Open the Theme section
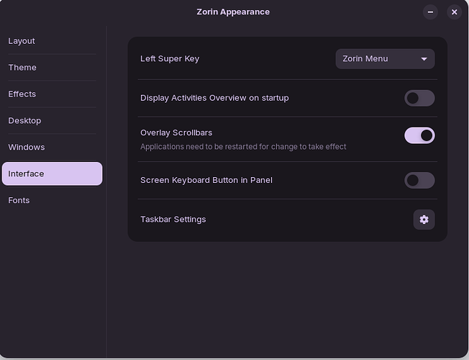 point(52,68)
